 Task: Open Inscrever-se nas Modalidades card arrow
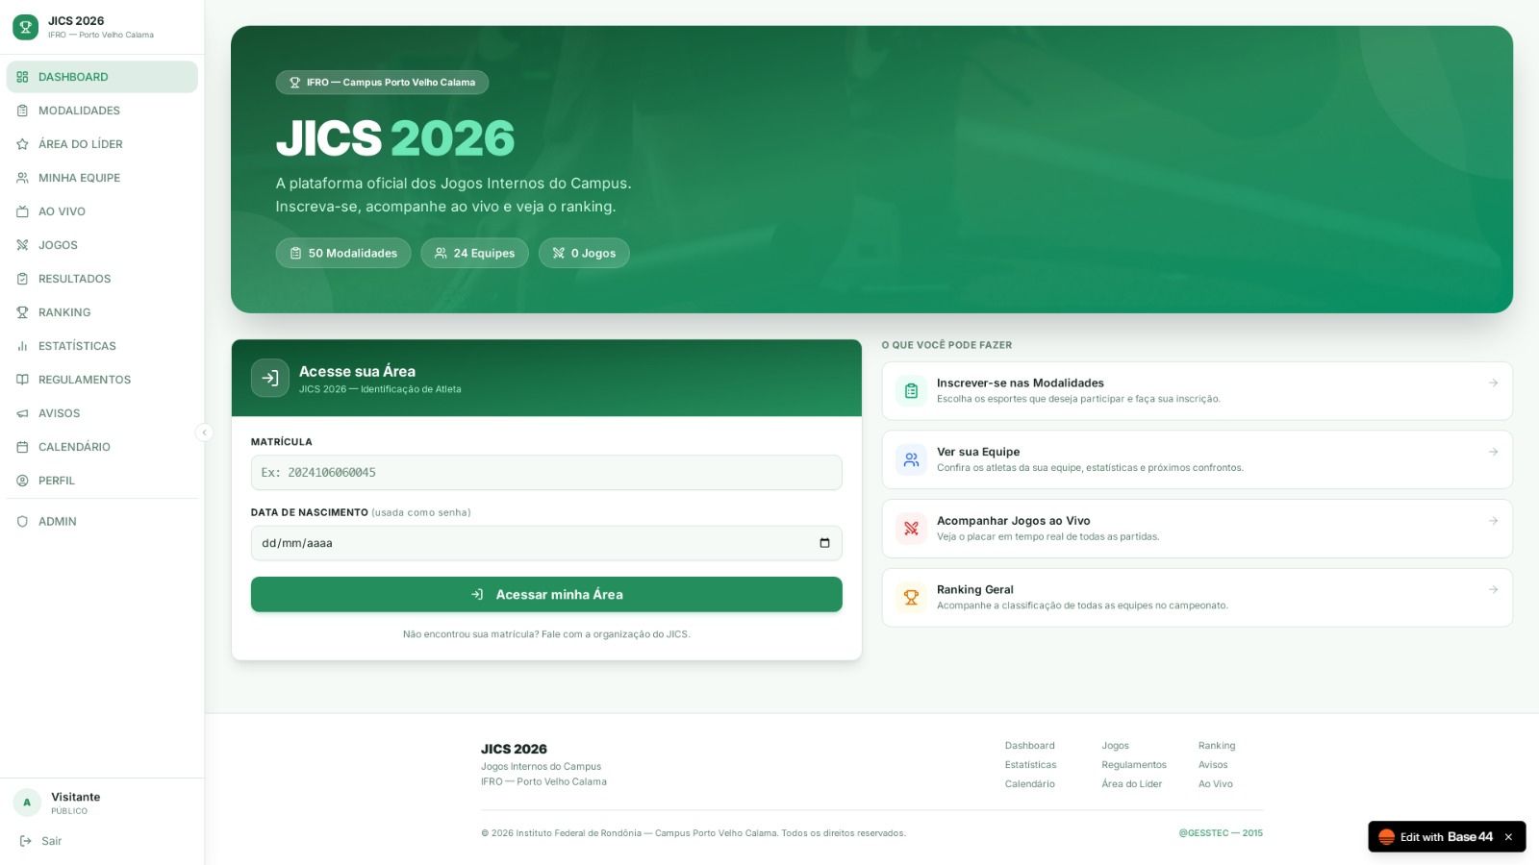(1493, 383)
